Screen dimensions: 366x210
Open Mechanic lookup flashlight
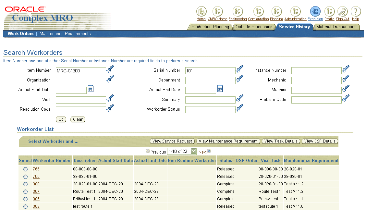click(x=346, y=79)
